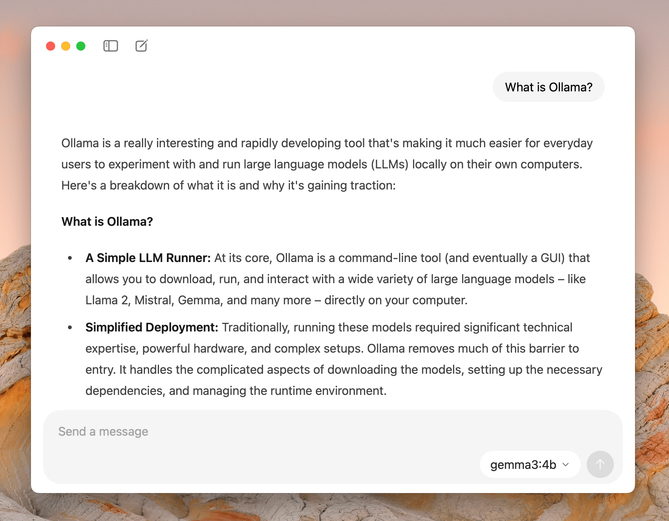
Task: Open the gemma3:4b model selector
Action: [x=530, y=464]
